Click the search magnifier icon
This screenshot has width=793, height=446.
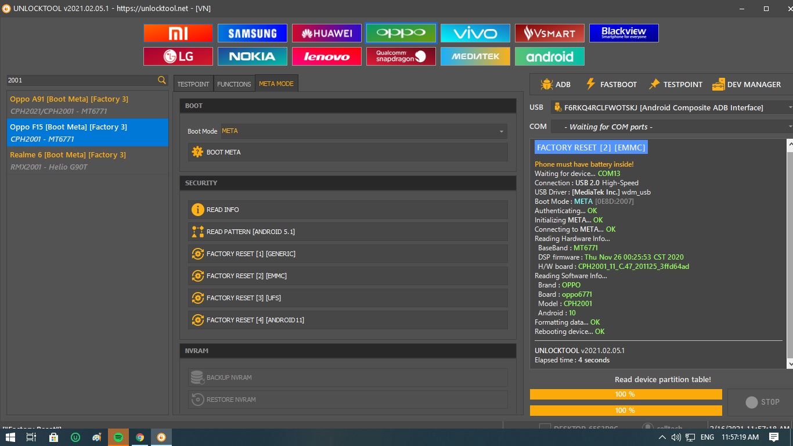click(162, 80)
